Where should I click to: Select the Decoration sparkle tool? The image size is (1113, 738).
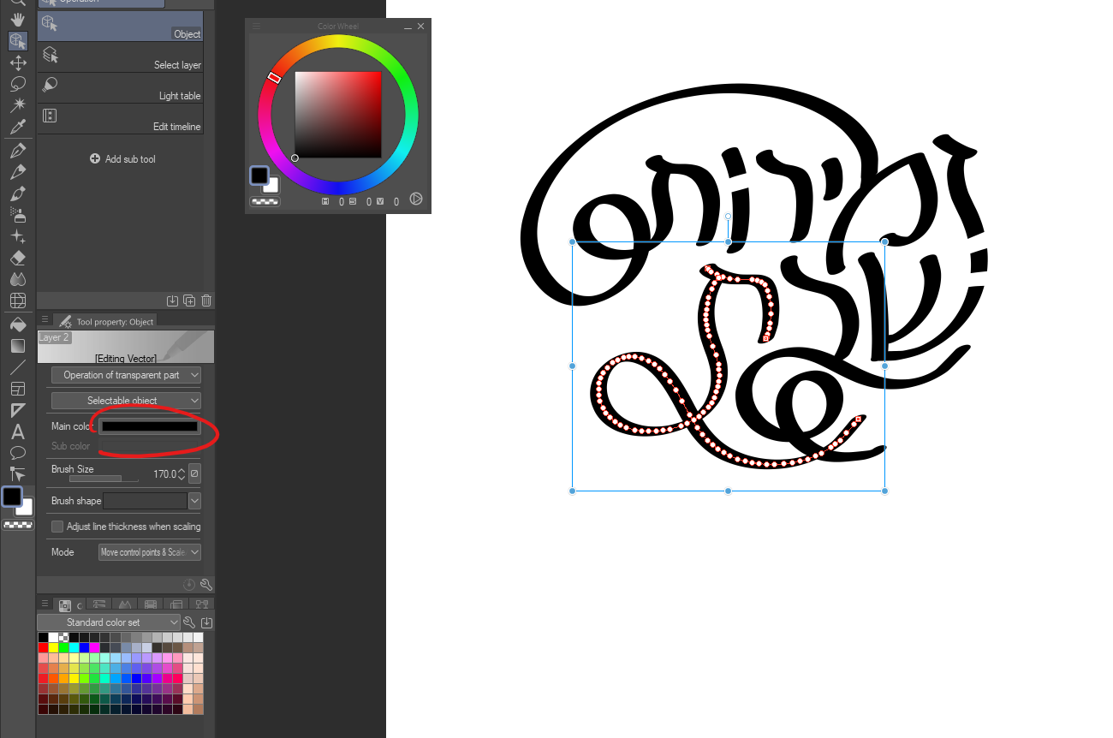(17, 236)
